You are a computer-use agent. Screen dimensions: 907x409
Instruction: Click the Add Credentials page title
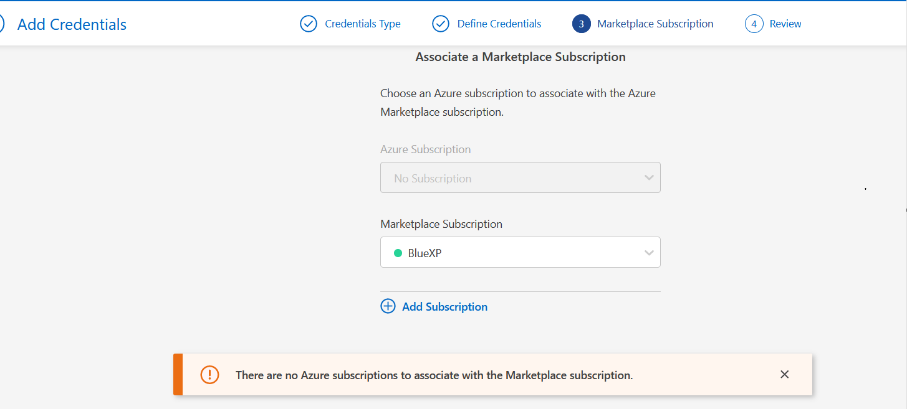click(x=72, y=24)
